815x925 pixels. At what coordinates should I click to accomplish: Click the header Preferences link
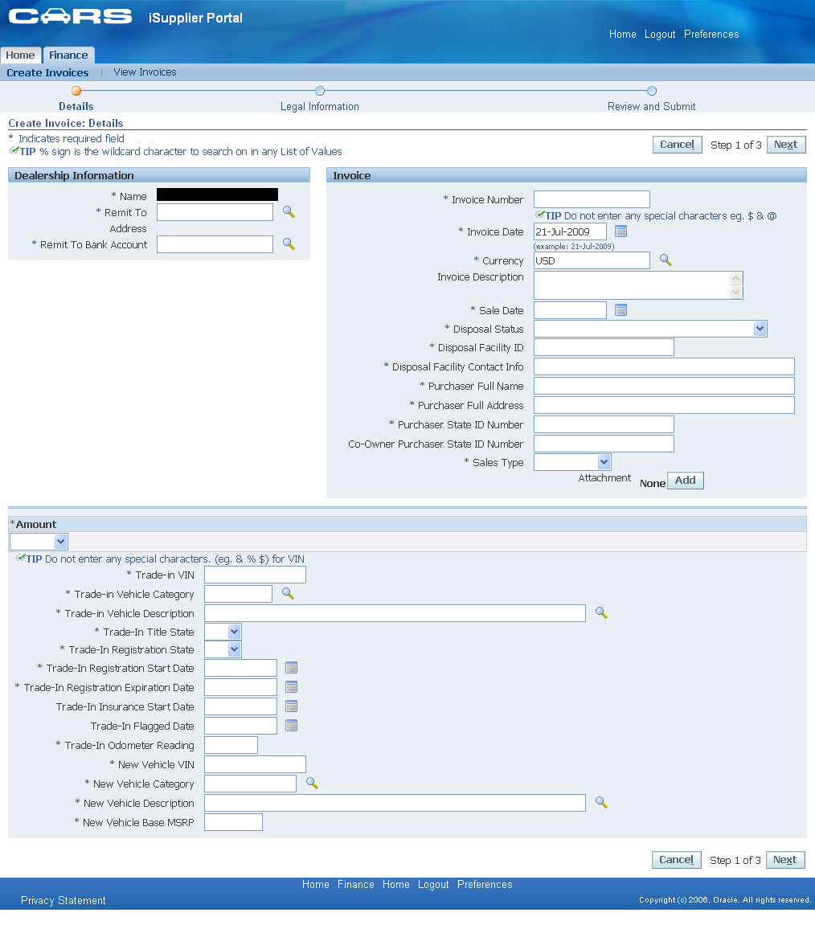711,35
